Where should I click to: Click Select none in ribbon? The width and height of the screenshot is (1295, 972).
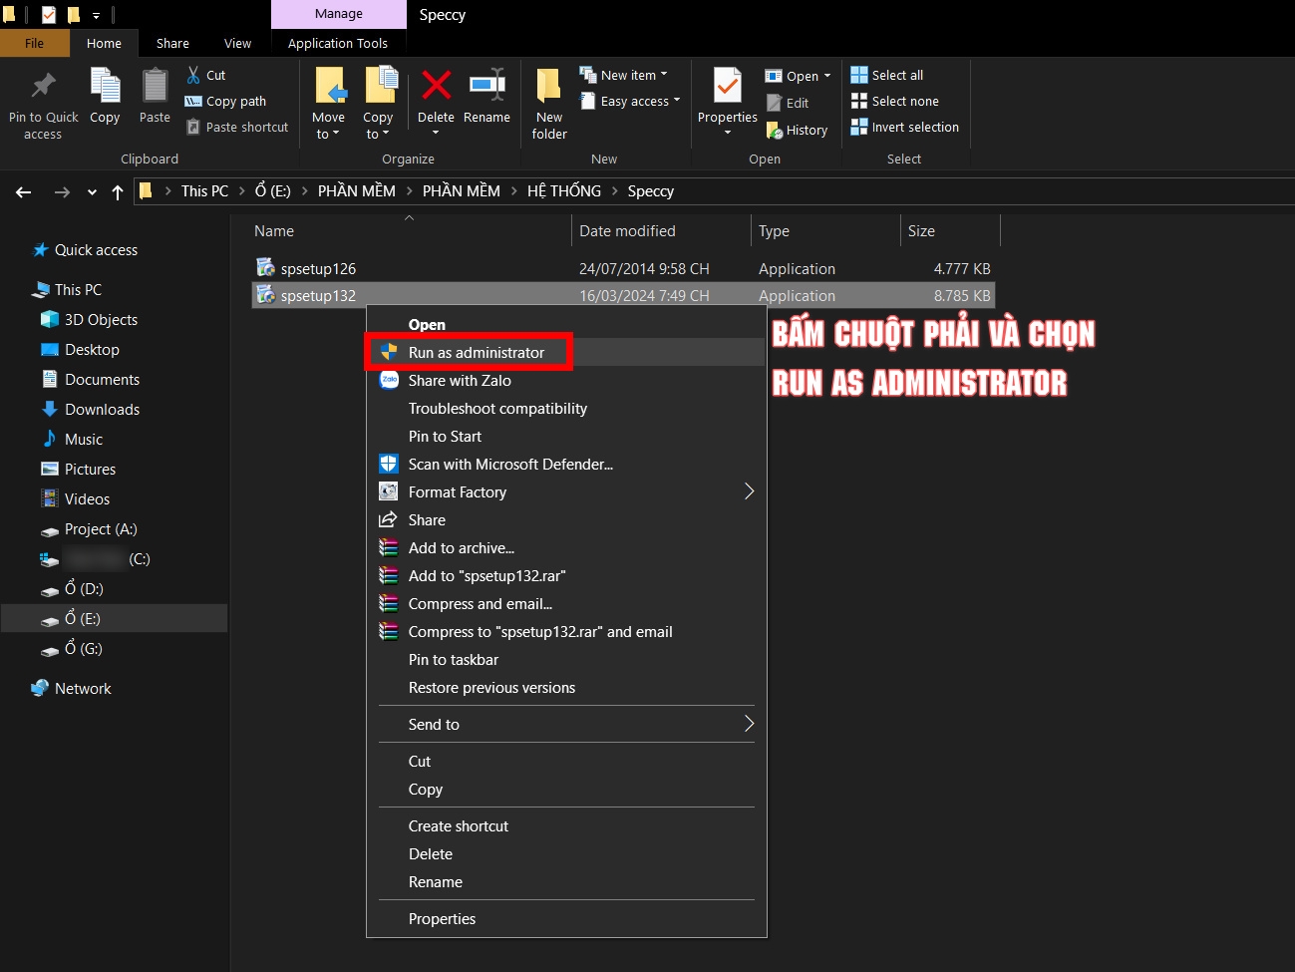point(895,101)
